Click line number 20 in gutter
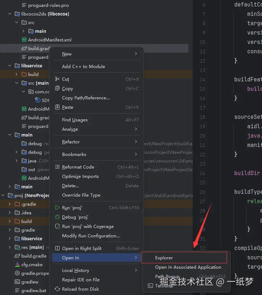The image size is (262, 295). [202, 136]
